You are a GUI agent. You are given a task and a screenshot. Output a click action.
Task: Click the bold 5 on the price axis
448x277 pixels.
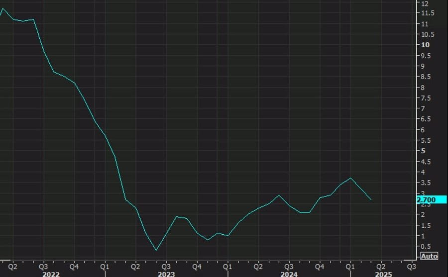tap(423, 151)
